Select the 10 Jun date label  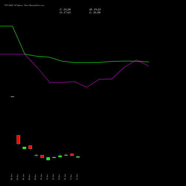coord(41,177)
